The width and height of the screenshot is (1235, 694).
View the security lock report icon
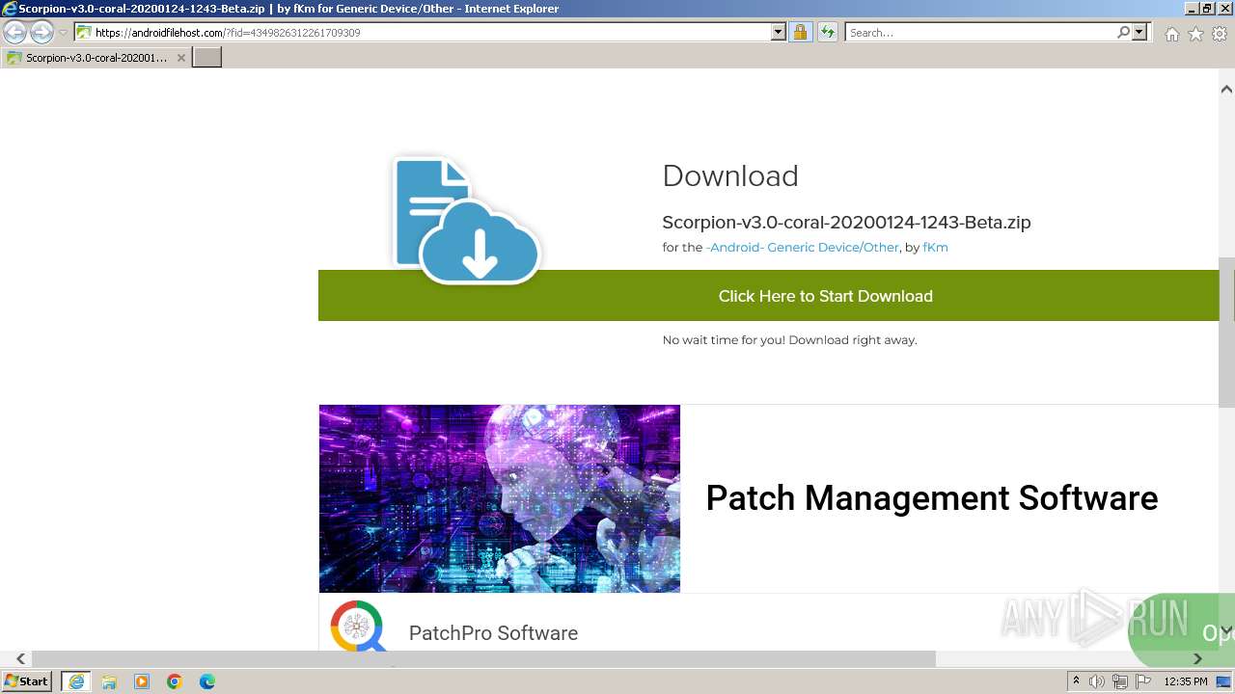(800, 33)
